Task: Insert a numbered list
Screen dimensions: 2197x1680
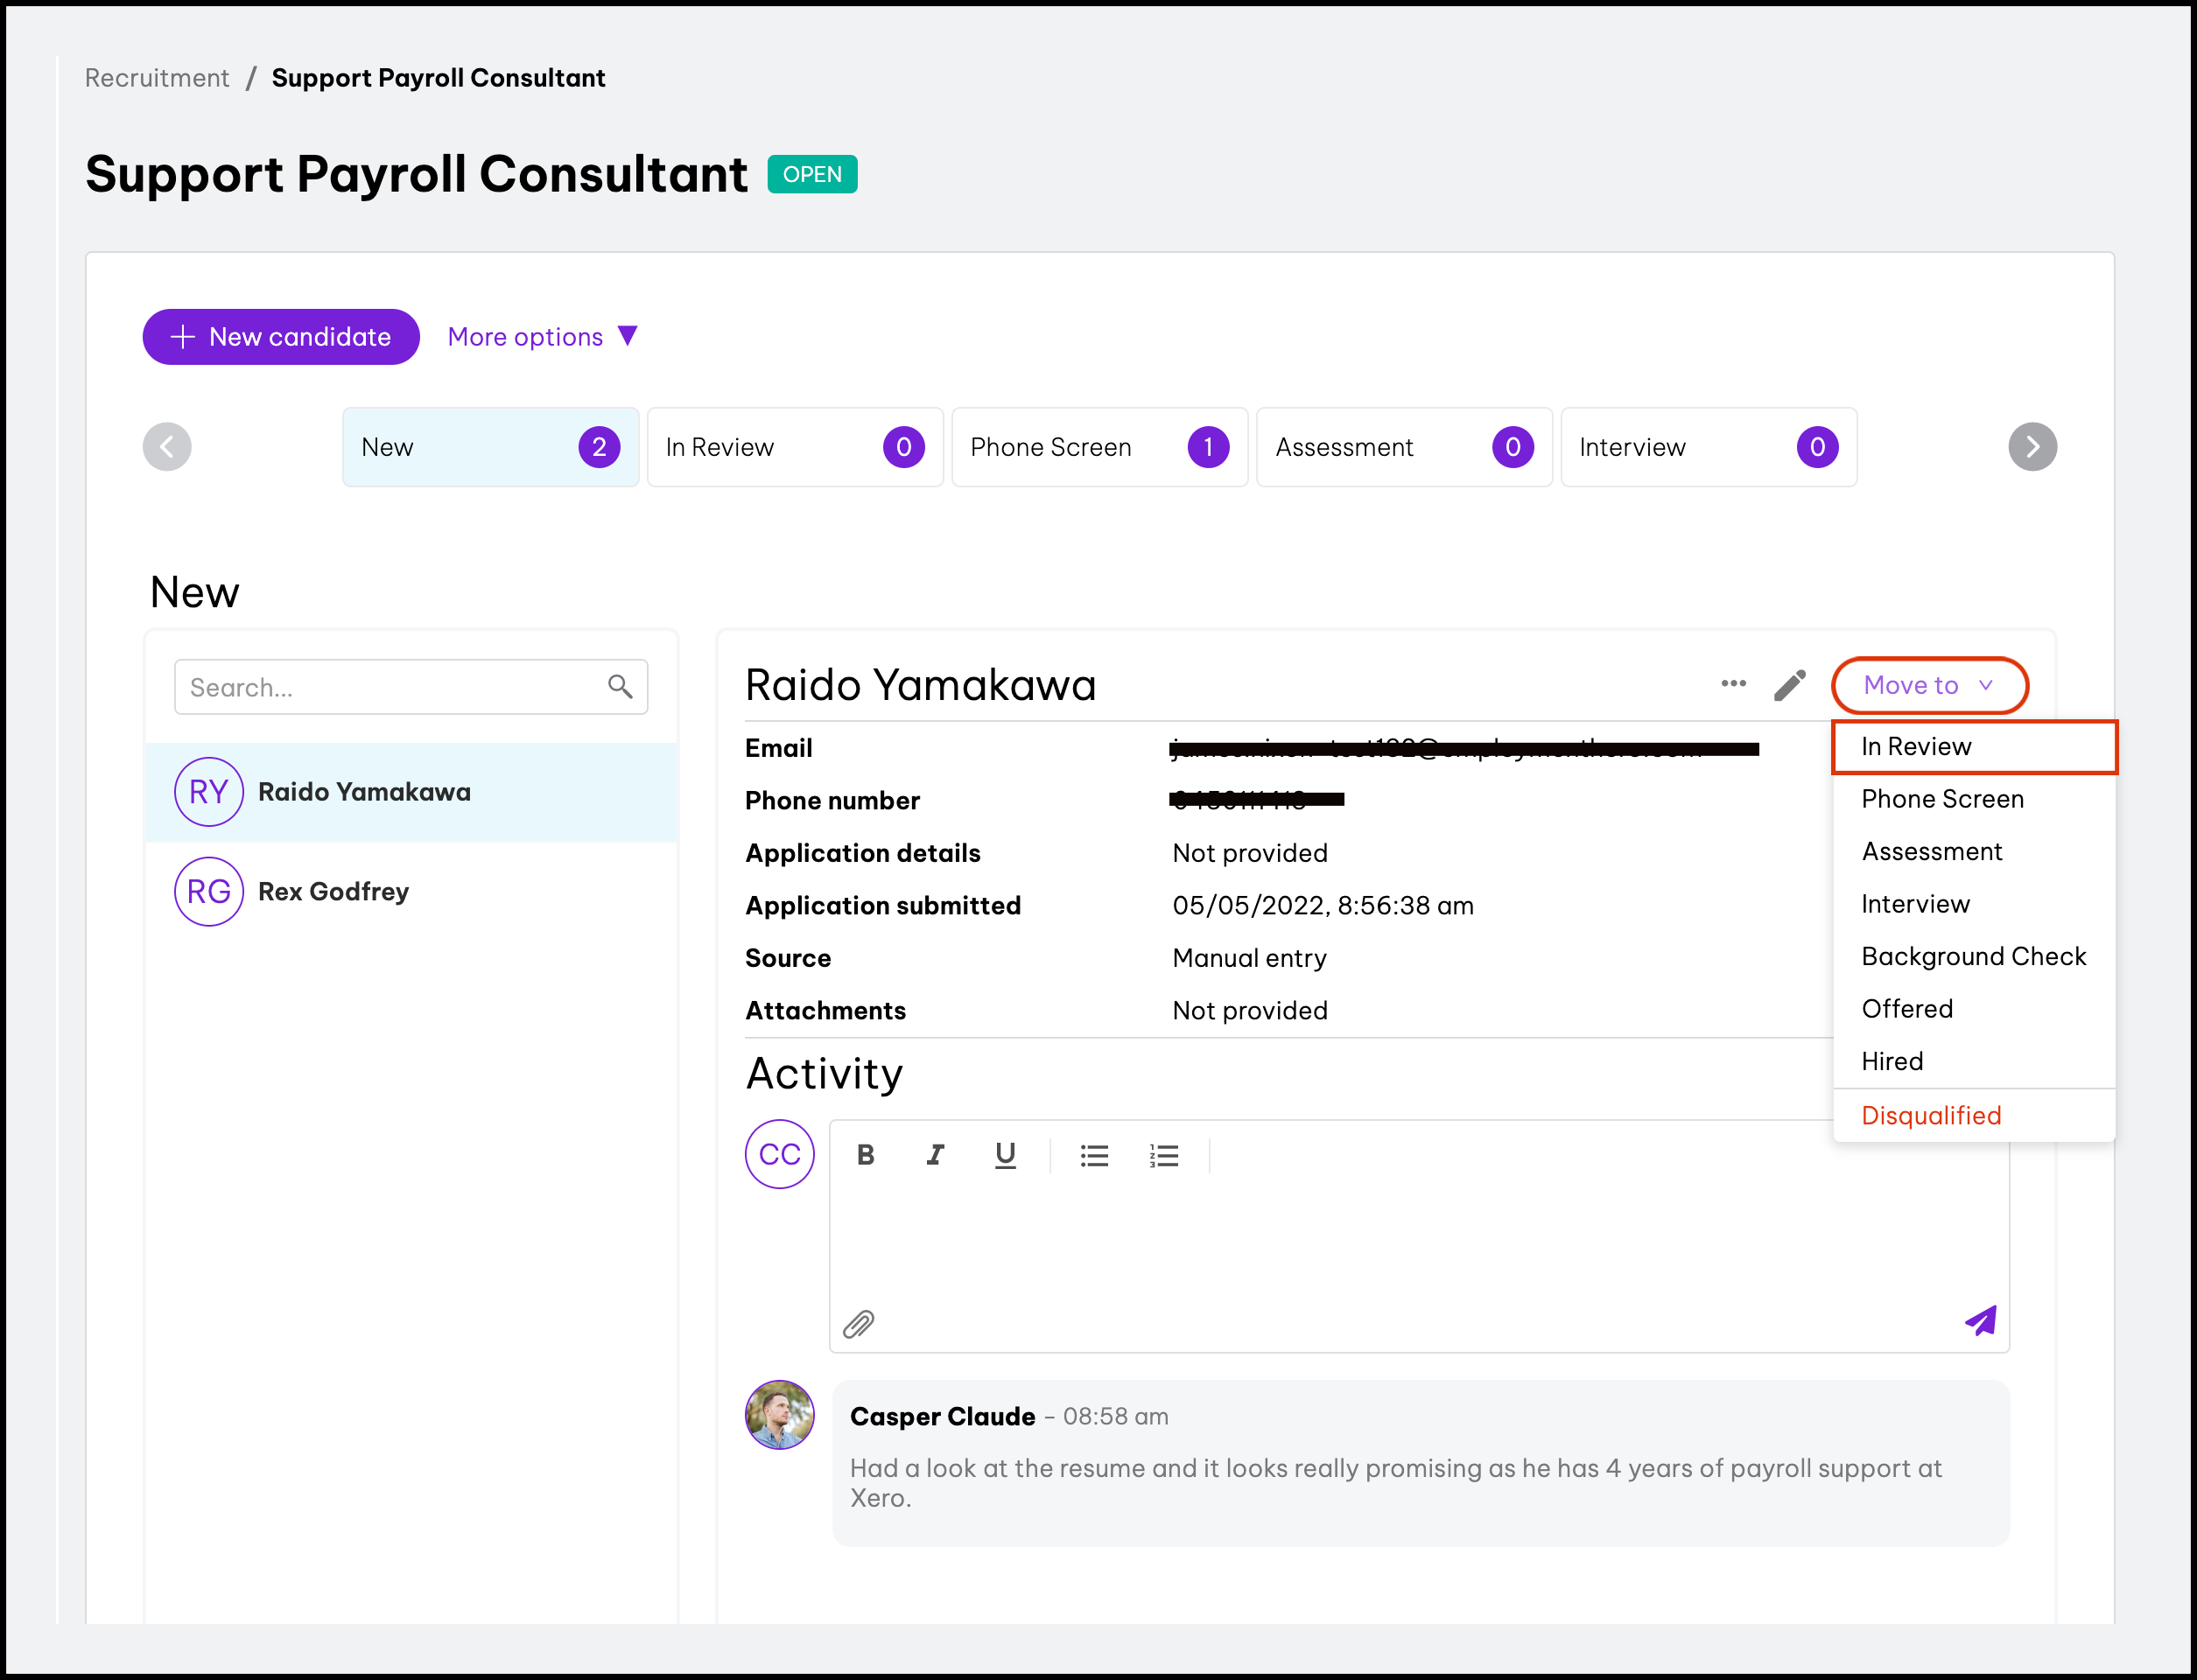Action: tap(1163, 1156)
